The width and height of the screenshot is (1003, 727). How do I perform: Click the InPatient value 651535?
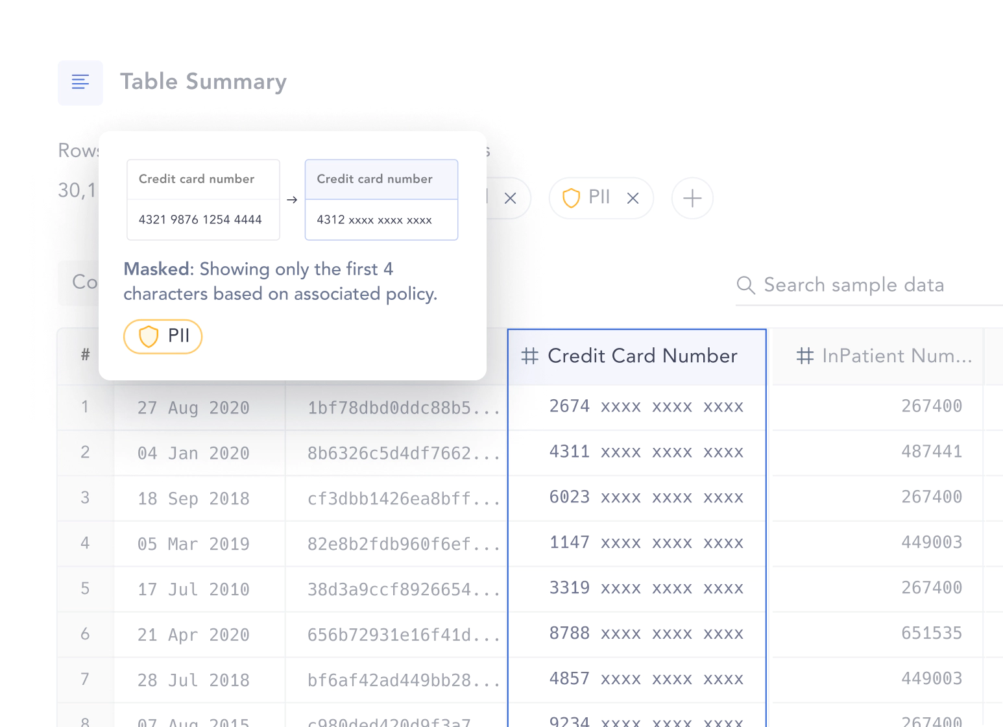point(931,634)
